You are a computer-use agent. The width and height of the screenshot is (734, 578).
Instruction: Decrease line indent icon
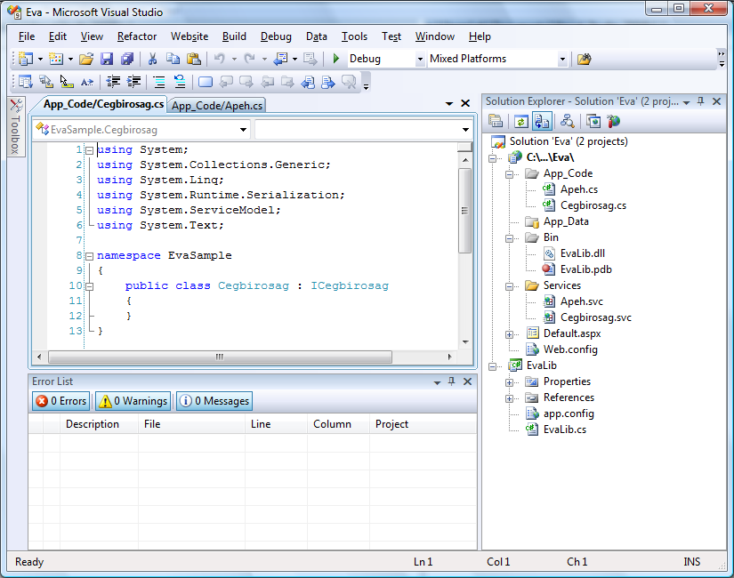coord(113,82)
